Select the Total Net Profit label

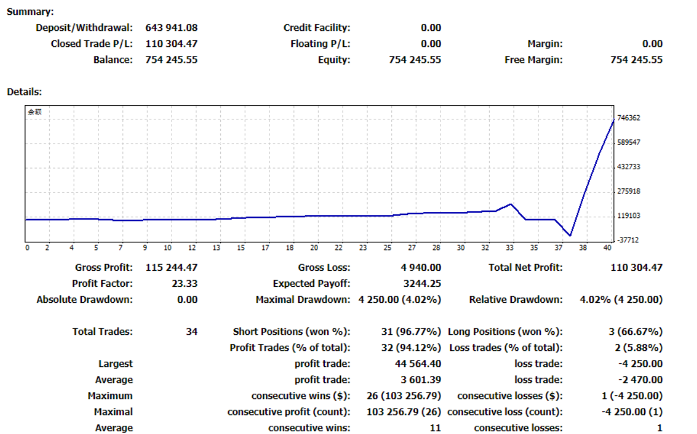pos(525,268)
